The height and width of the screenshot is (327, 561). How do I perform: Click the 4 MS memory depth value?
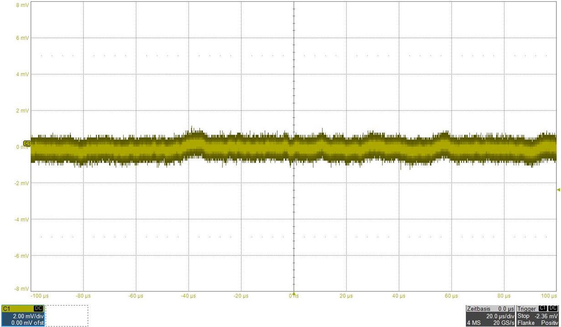[473, 322]
